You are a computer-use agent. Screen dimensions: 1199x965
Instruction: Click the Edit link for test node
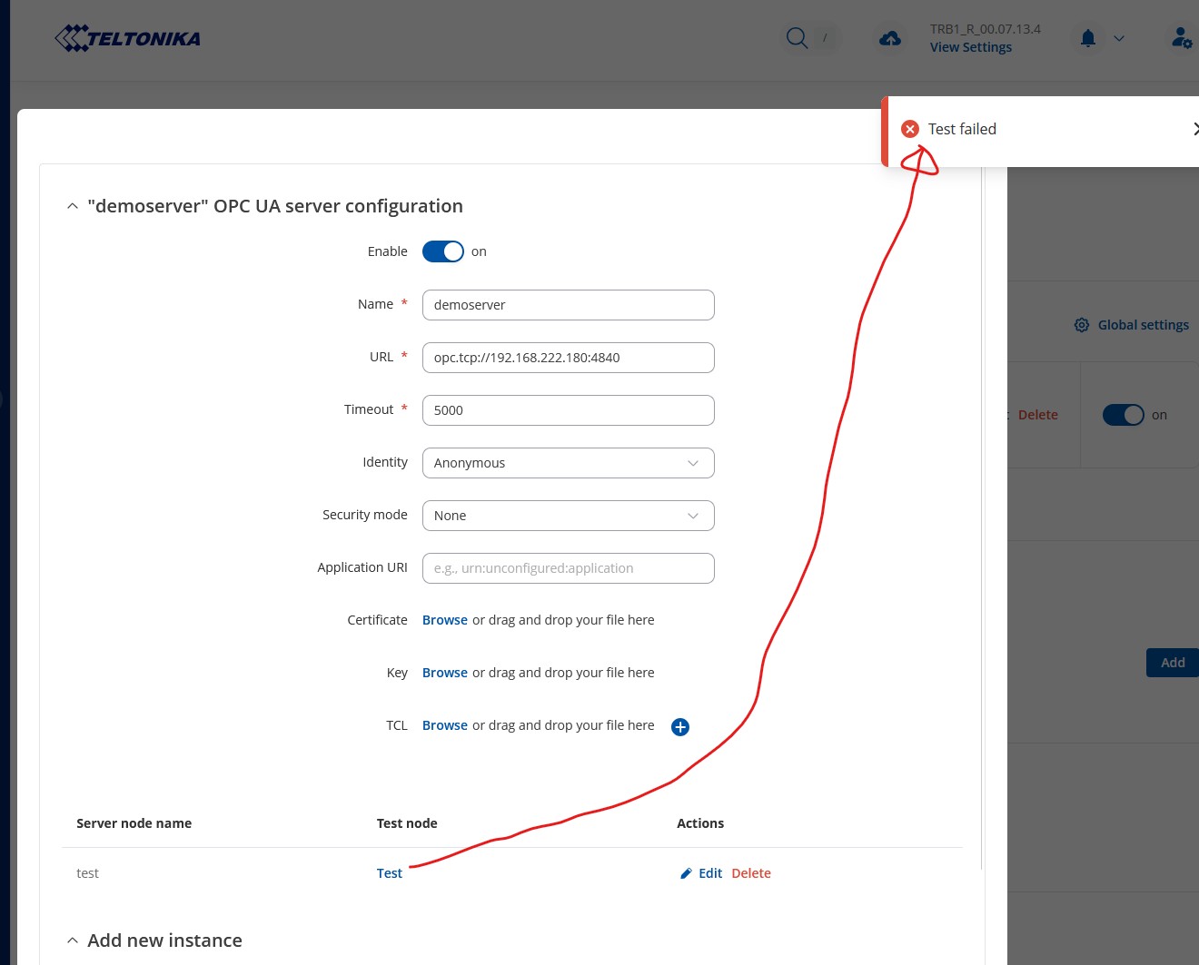coord(710,873)
